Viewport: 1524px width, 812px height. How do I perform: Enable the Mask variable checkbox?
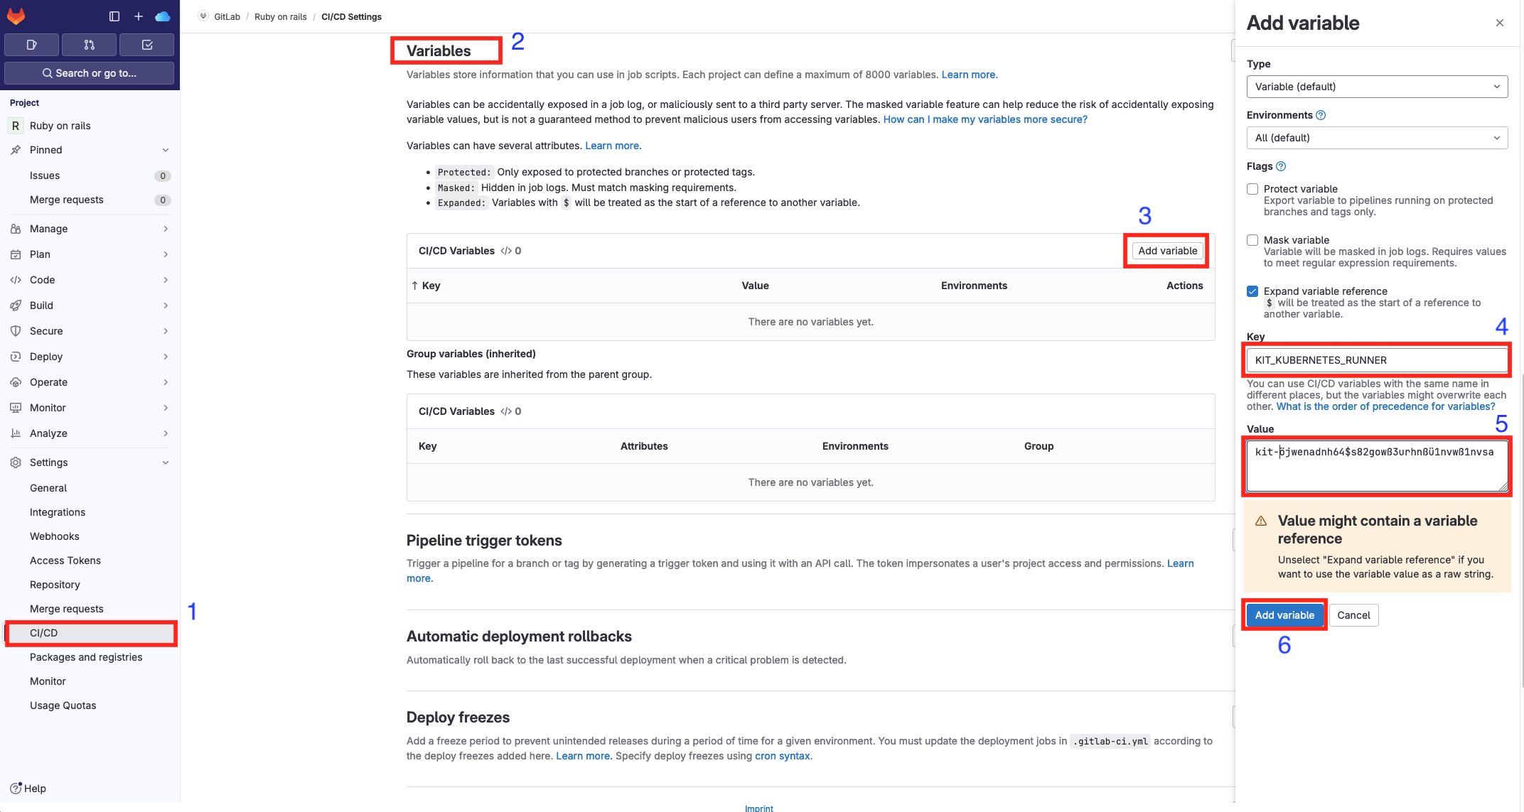click(x=1252, y=239)
